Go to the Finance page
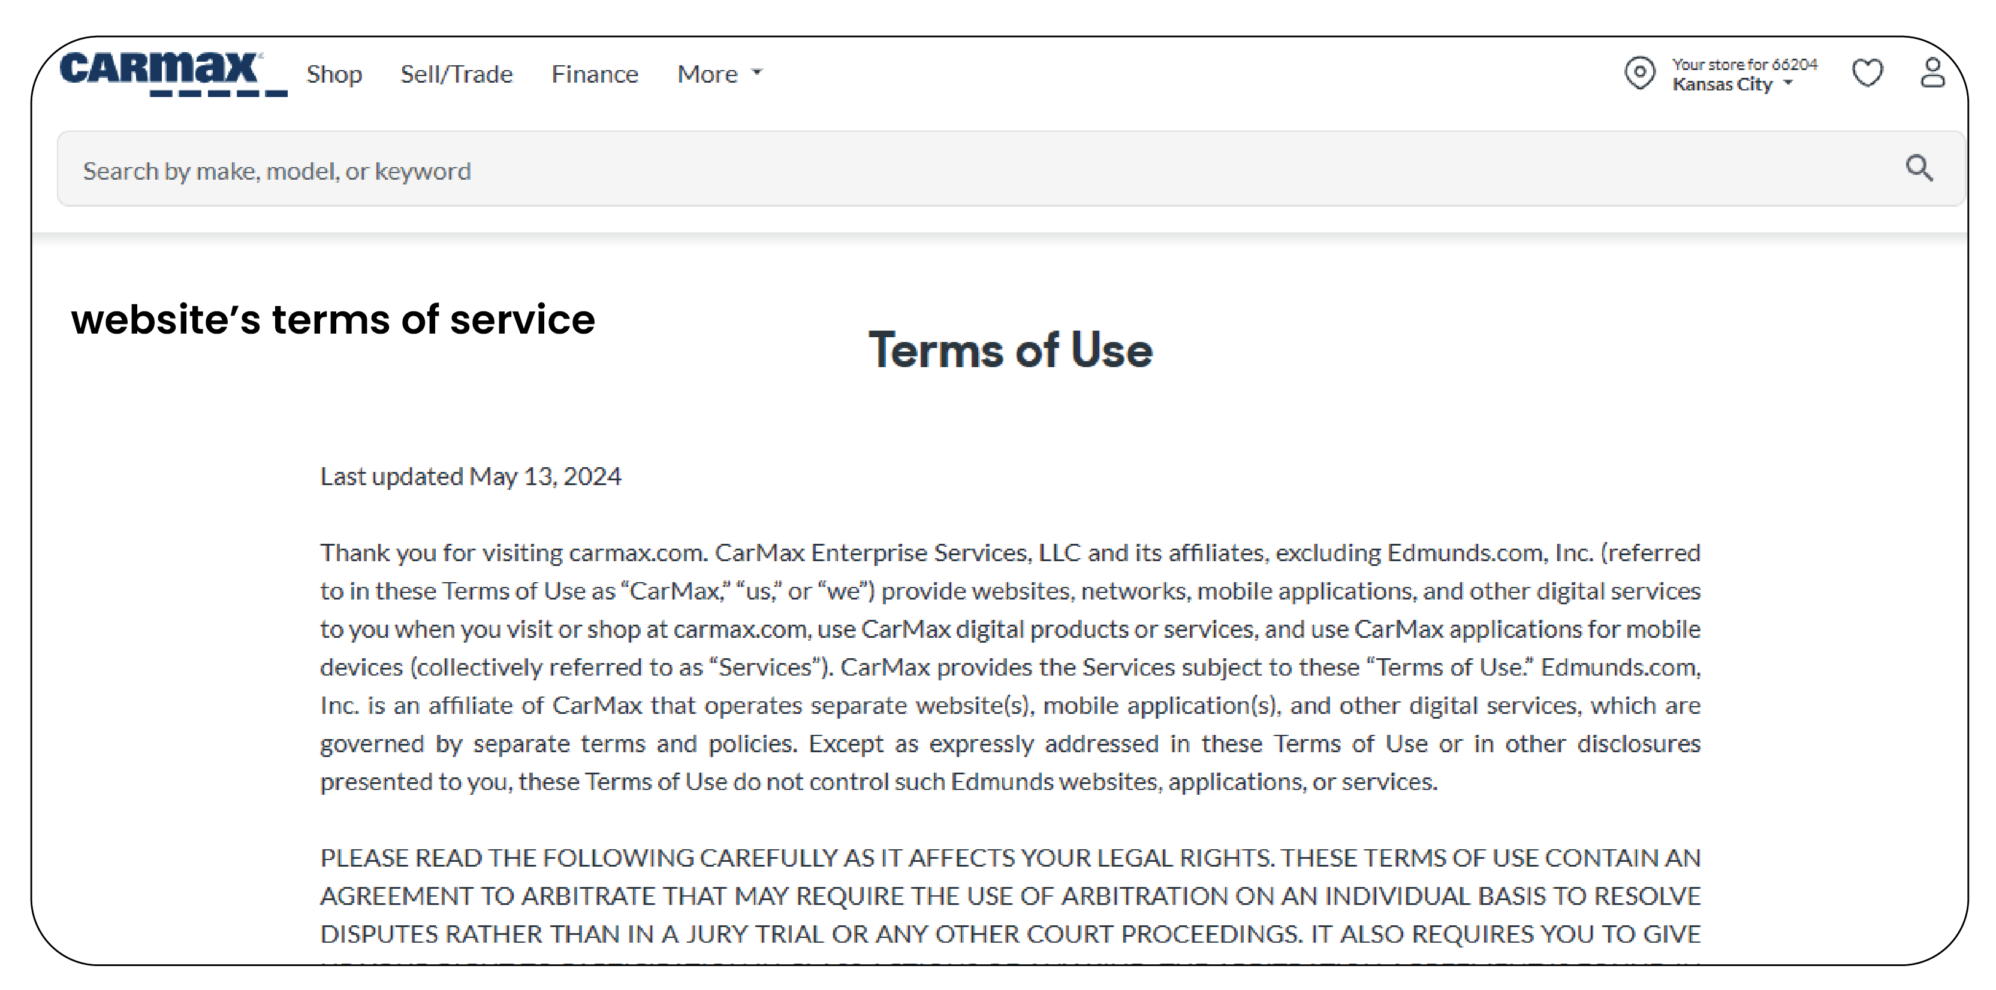 (595, 74)
